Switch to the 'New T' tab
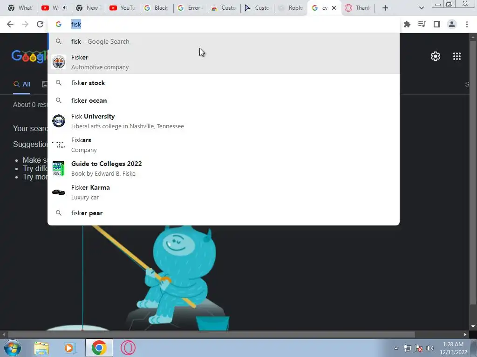 pos(89,8)
